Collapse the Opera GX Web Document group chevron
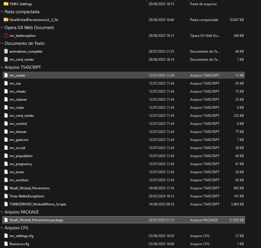Viewport: 261px width, 248px height. (2, 28)
